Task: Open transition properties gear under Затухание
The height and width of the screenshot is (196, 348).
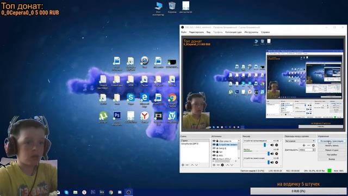Action: coord(313,145)
